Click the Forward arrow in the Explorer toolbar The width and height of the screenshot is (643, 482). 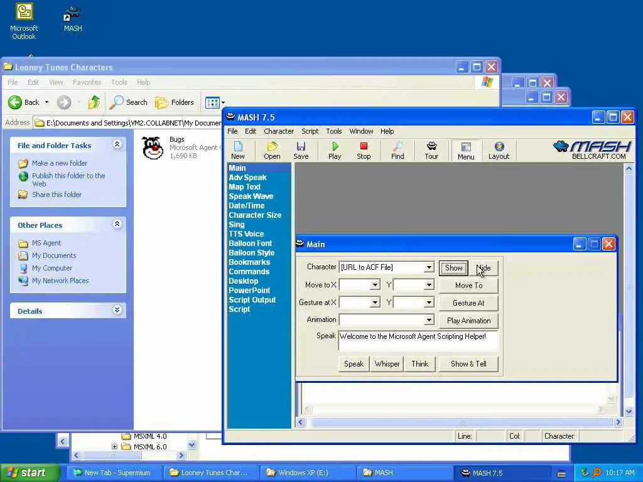pos(64,102)
